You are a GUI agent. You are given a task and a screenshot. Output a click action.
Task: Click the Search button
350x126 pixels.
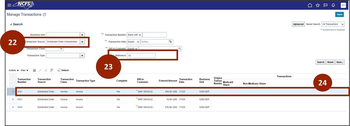coord(320,62)
